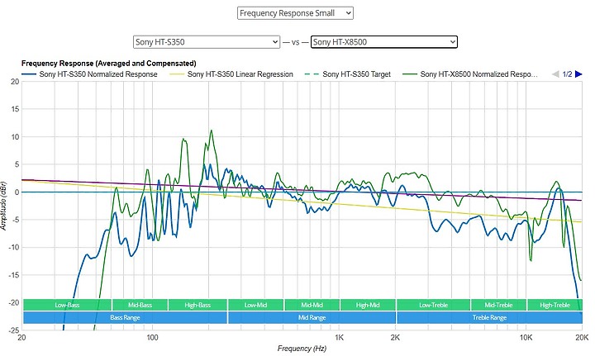Click the Low-Bass band label
The image size is (595, 356).
pos(67,305)
